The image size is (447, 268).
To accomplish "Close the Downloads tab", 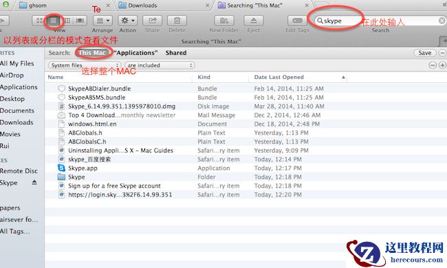I will coord(207,5).
